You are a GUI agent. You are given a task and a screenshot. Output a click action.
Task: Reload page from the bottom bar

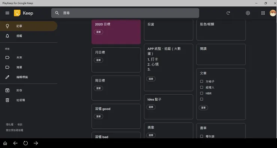point(25,143)
